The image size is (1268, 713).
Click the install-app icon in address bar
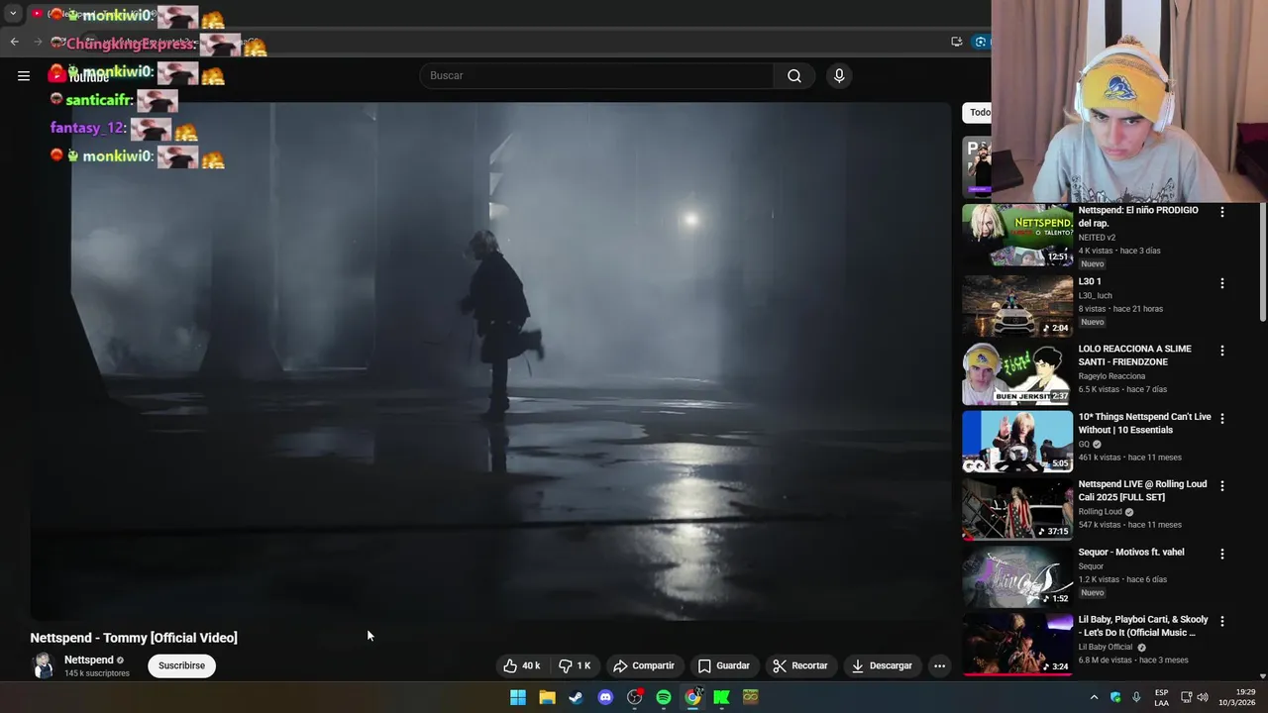956,42
